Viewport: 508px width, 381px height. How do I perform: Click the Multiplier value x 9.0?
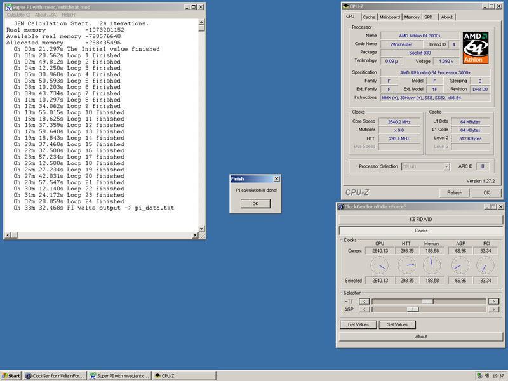pos(399,130)
